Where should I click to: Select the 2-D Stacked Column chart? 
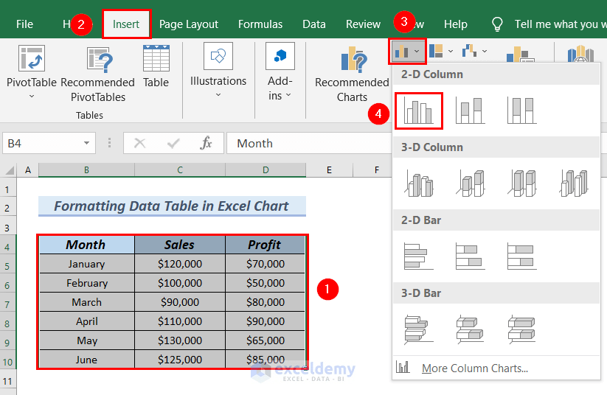(470, 111)
